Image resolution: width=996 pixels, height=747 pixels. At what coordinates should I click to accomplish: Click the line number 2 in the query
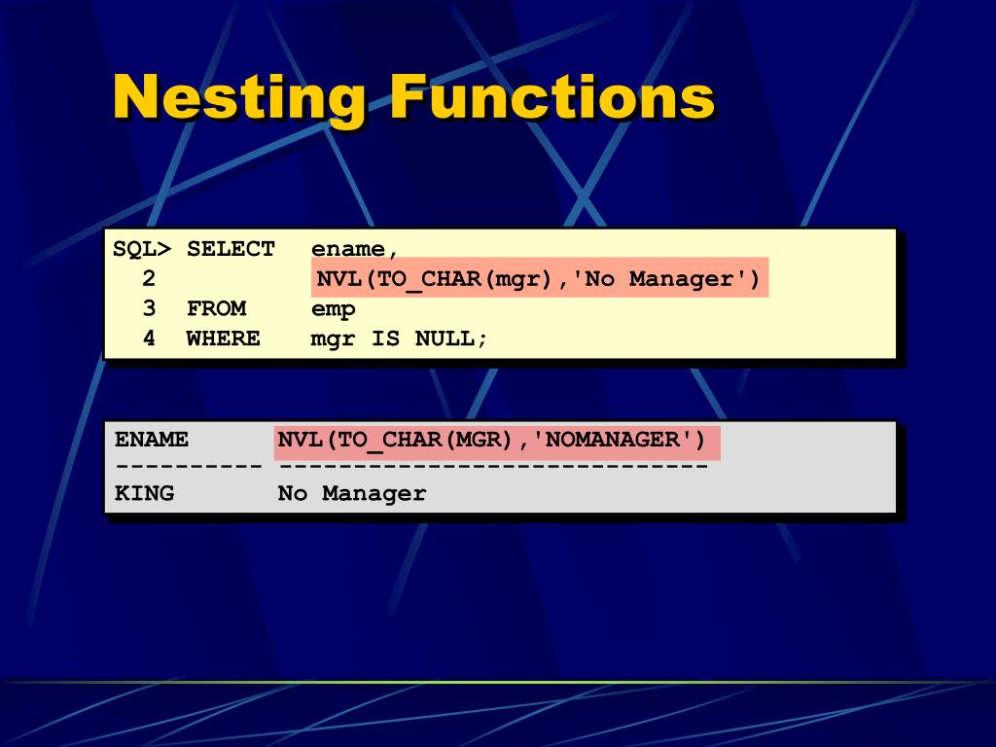coord(149,278)
